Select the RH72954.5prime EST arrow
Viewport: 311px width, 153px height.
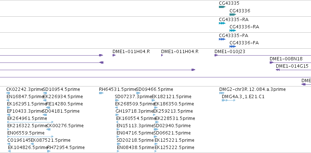(x=49, y=151)
